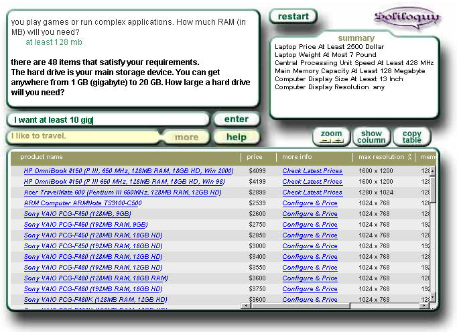This screenshot has height=332, width=457.
Task: Open Sony VAIO PCG-F480 (128MB RAM, 18GB RAM) link
Action: click(x=96, y=278)
